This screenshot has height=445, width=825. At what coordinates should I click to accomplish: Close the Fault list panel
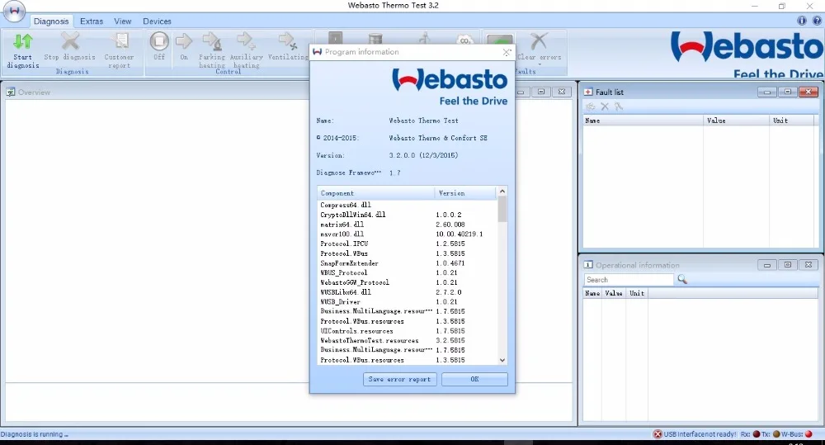808,92
